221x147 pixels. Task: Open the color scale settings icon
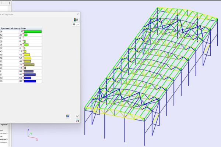[76, 20]
